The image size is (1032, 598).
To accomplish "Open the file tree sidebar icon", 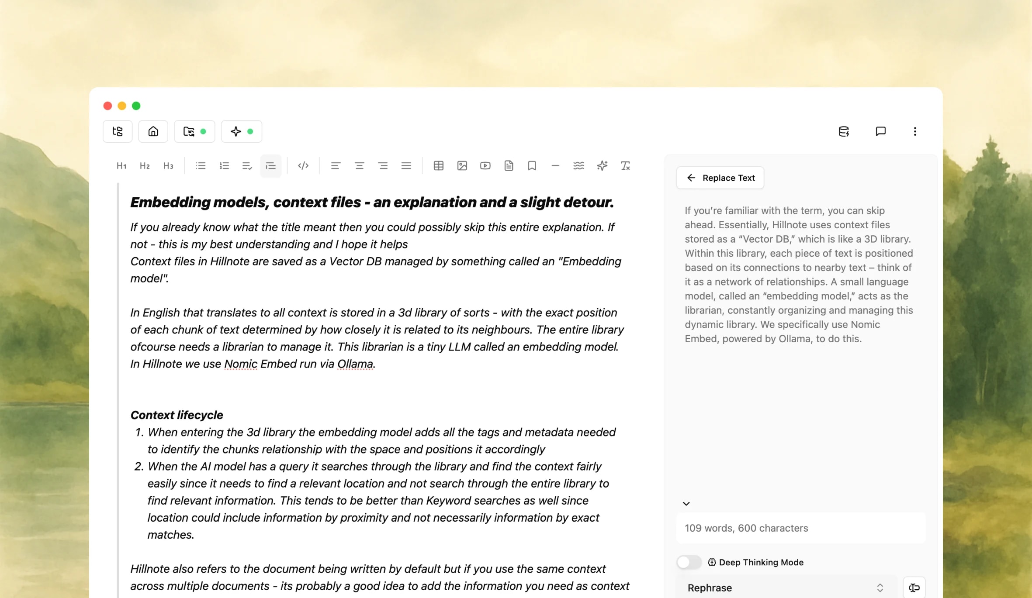I will (x=118, y=131).
